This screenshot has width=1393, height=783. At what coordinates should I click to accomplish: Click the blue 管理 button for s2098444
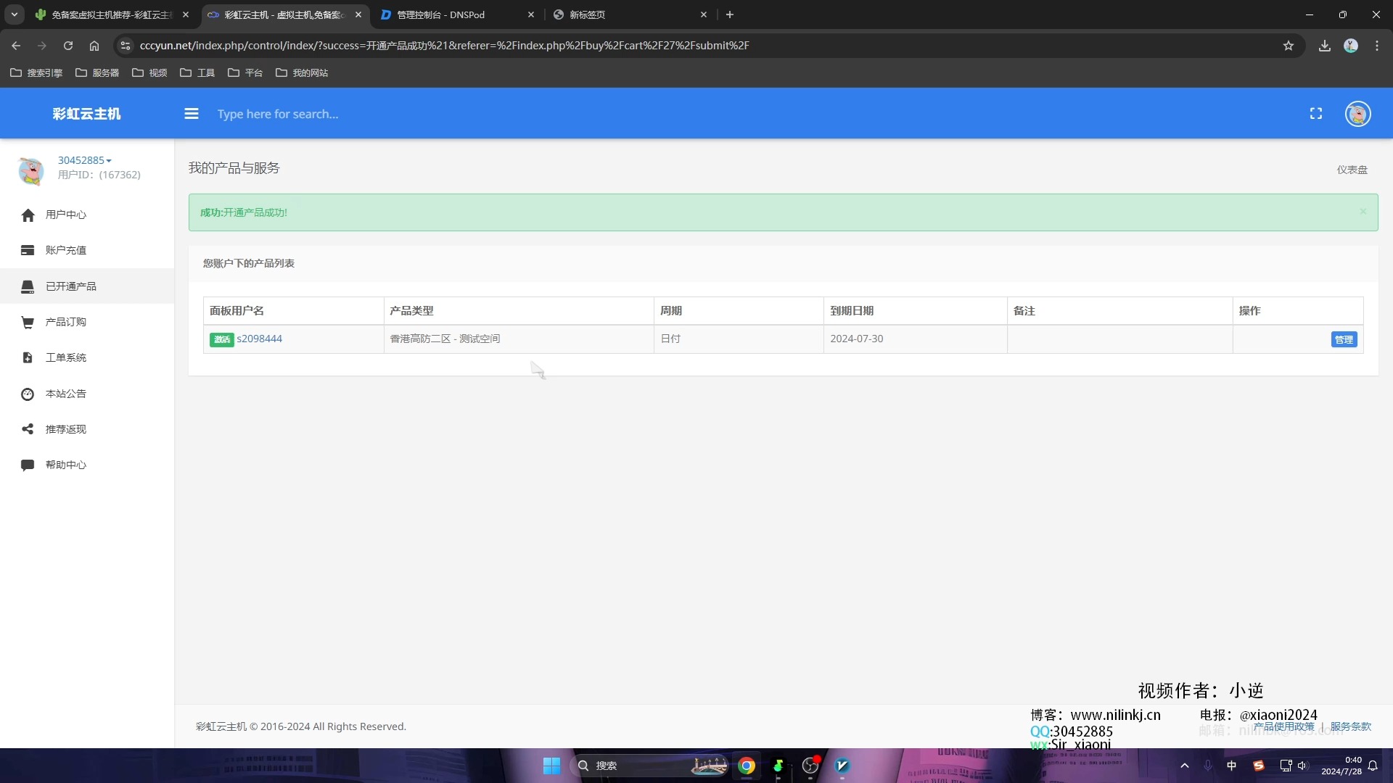1343,339
